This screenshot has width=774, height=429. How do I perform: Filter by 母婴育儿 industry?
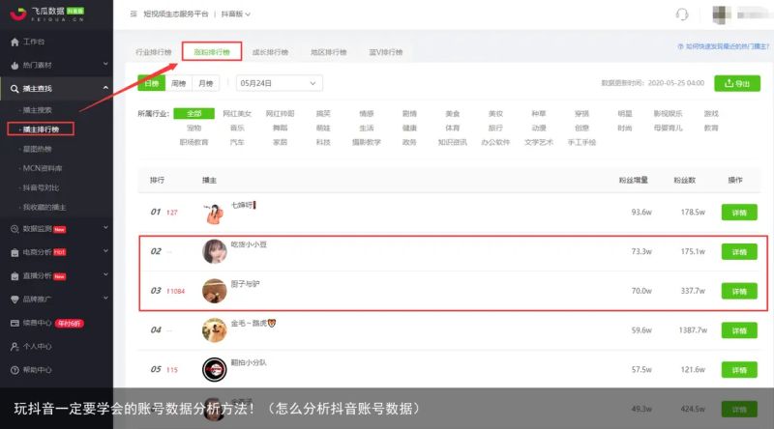point(668,128)
